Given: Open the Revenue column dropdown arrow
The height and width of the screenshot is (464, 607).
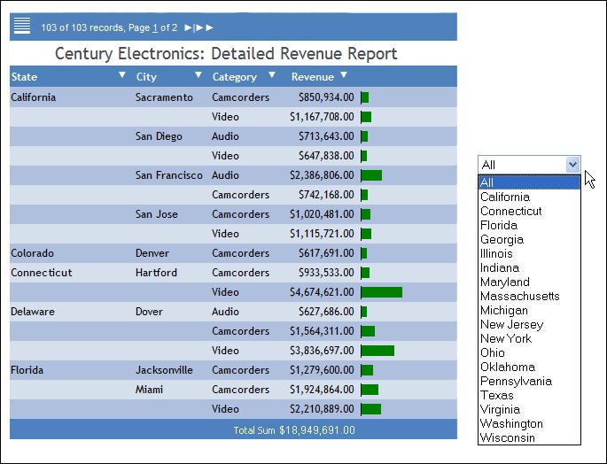Looking at the screenshot, I should tap(344, 75).
